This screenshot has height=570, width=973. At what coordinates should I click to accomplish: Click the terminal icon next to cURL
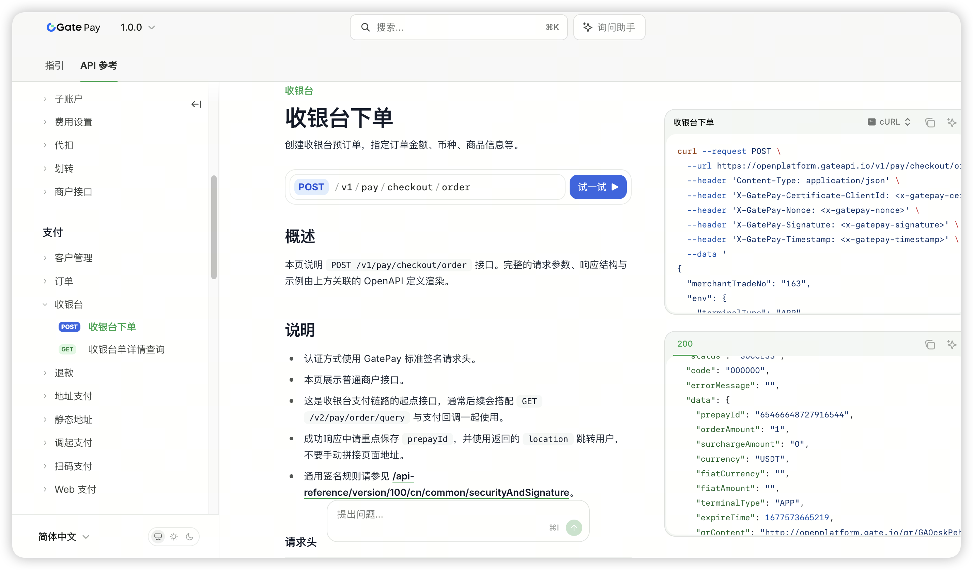click(x=871, y=122)
